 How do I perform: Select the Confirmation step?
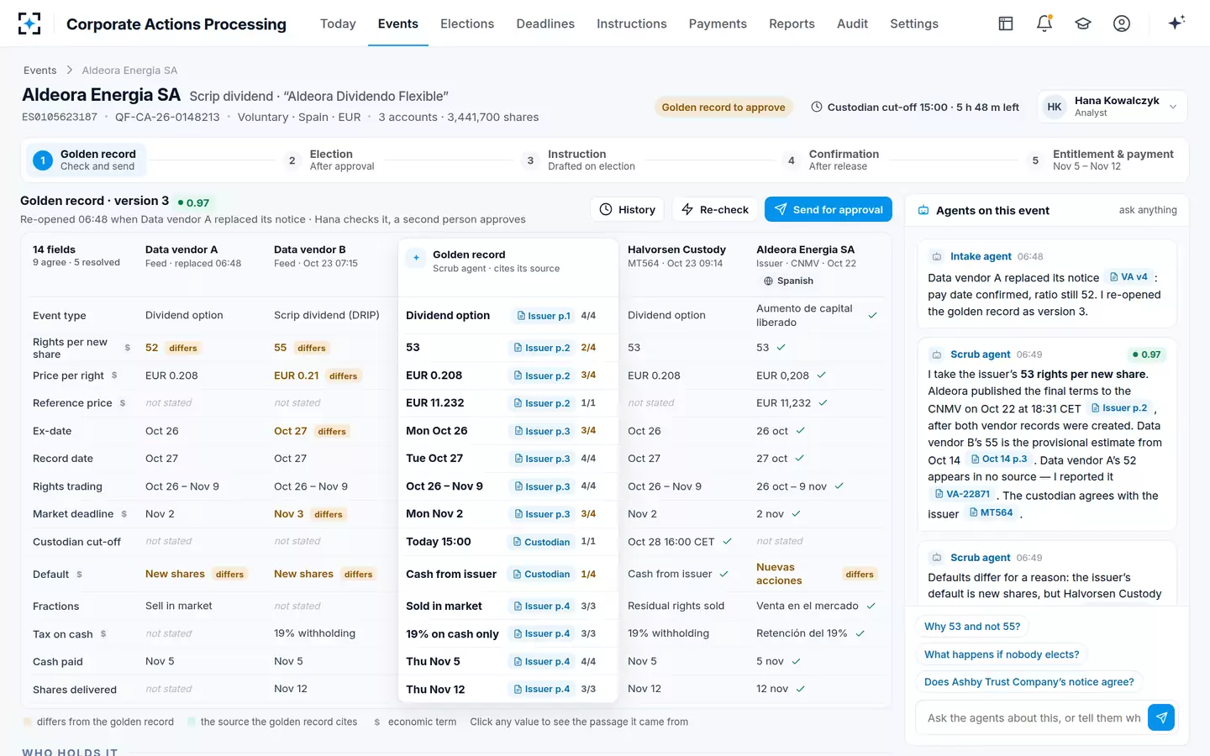(830, 160)
